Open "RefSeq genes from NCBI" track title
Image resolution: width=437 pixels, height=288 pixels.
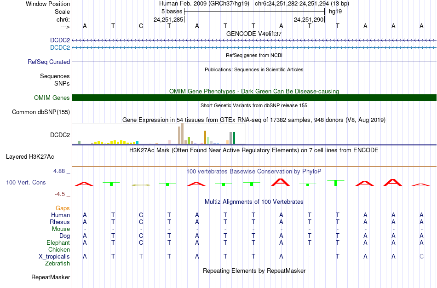(254, 55)
